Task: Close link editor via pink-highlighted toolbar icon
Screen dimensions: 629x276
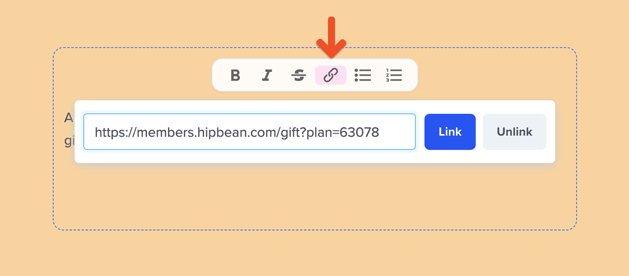Action: (x=331, y=75)
